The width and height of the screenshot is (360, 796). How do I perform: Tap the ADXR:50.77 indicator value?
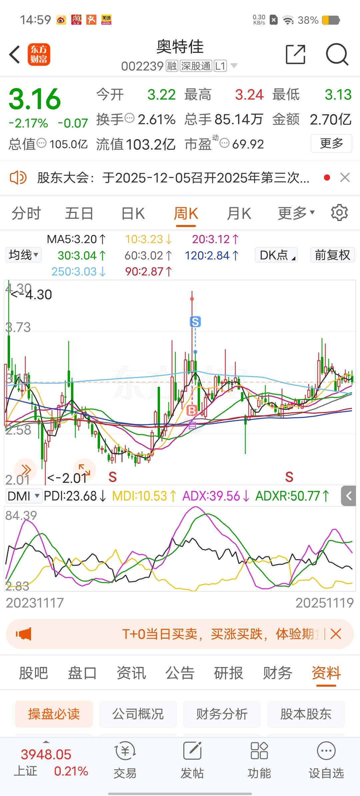293,496
